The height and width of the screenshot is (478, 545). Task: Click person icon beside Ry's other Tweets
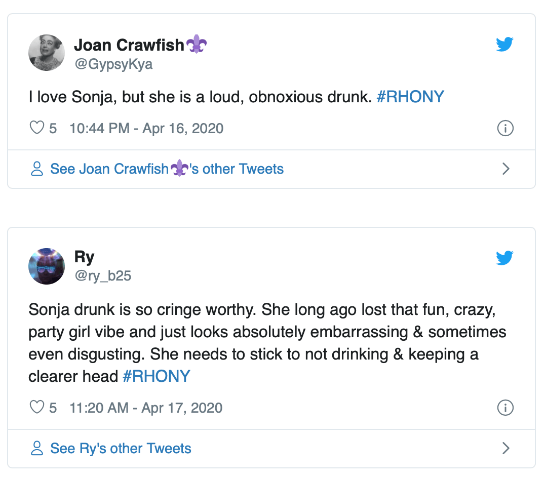(37, 448)
